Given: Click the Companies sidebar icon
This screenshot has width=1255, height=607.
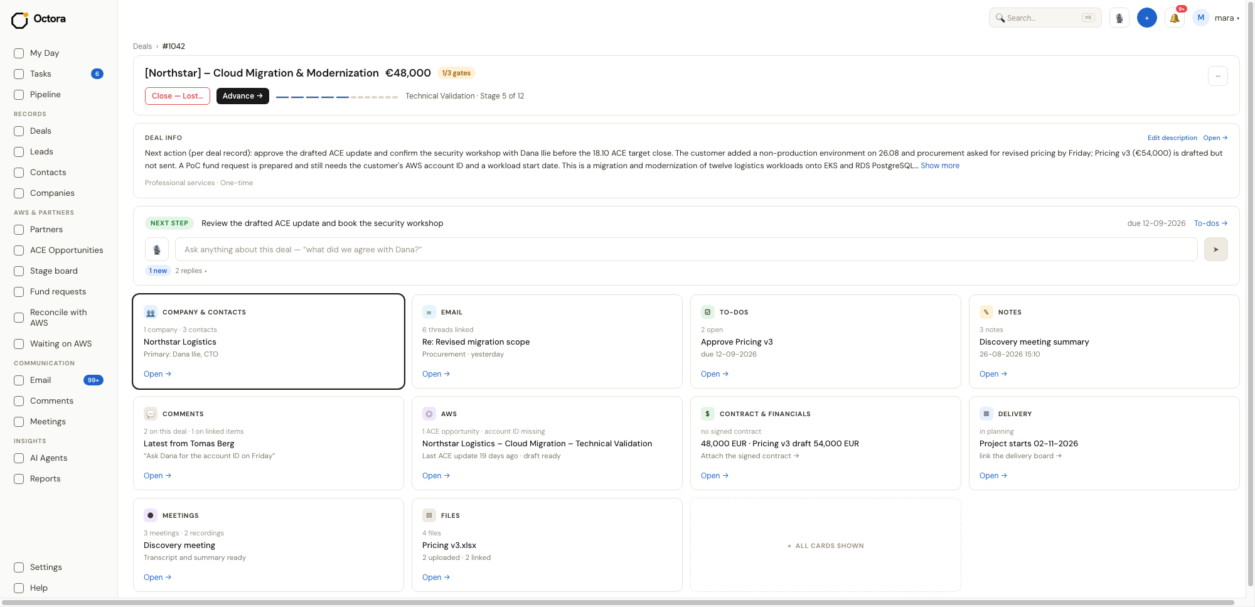Looking at the screenshot, I should [x=19, y=193].
